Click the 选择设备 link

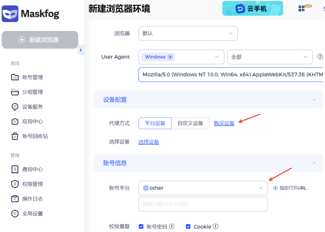point(149,142)
